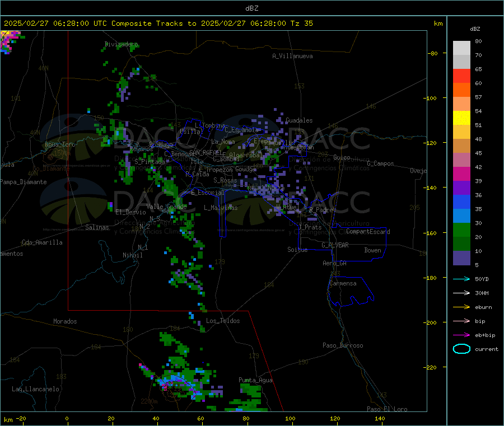Click the G_Campos place label
This screenshot has width=504, height=426.
click(x=380, y=163)
